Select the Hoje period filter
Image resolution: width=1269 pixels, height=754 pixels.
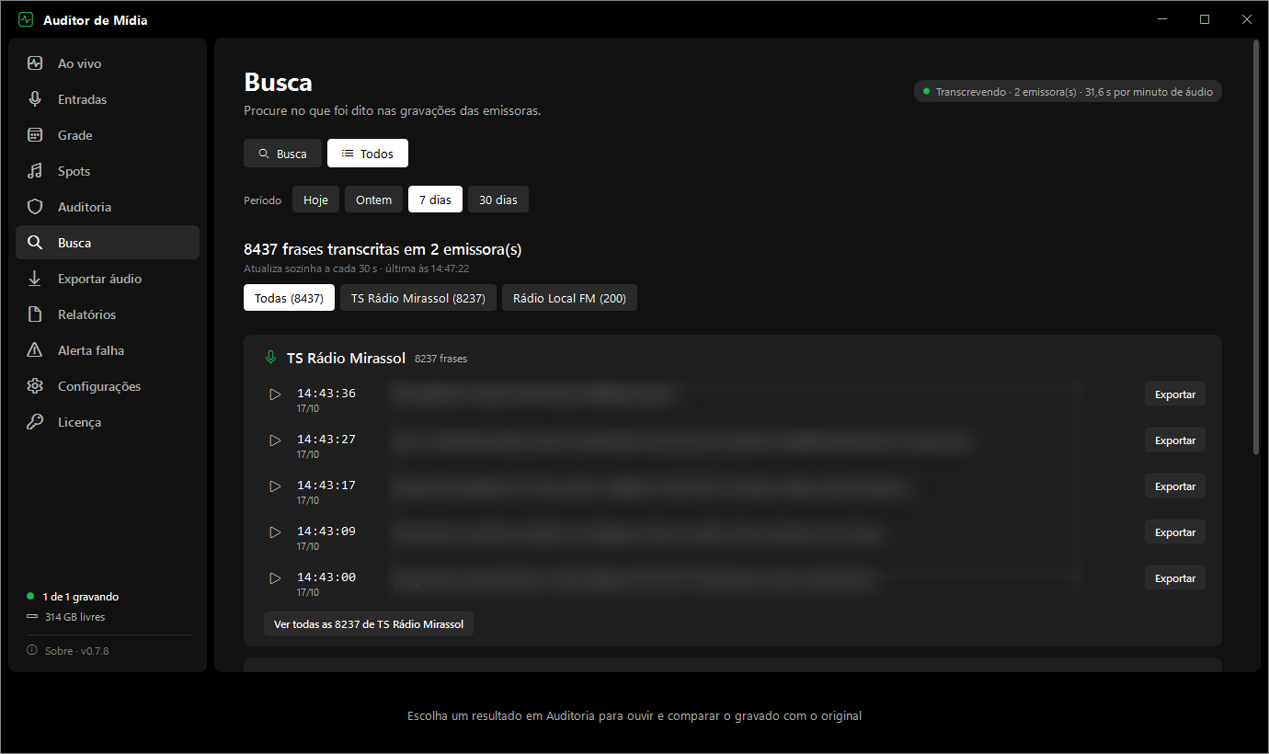tap(315, 200)
